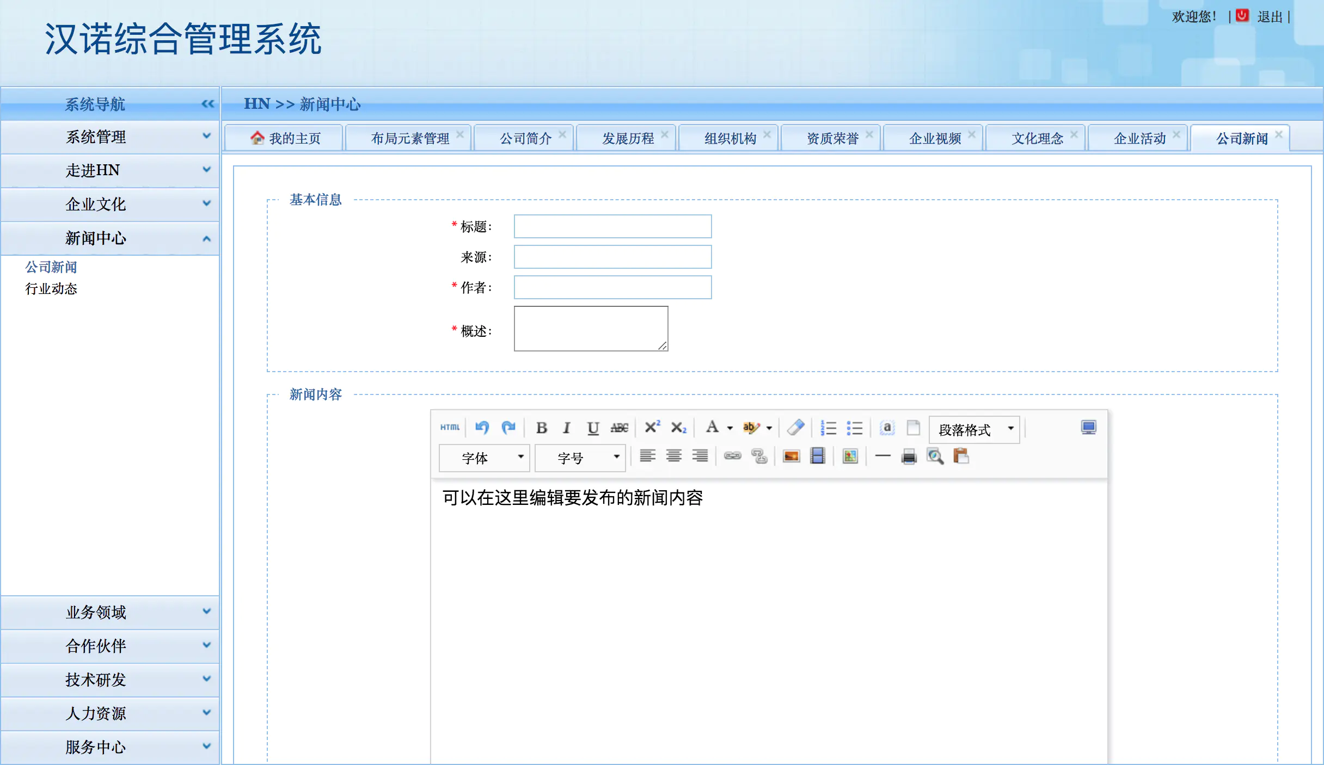The image size is (1324, 765).
Task: Open 行业动态 in sidebar
Action: click(x=51, y=289)
